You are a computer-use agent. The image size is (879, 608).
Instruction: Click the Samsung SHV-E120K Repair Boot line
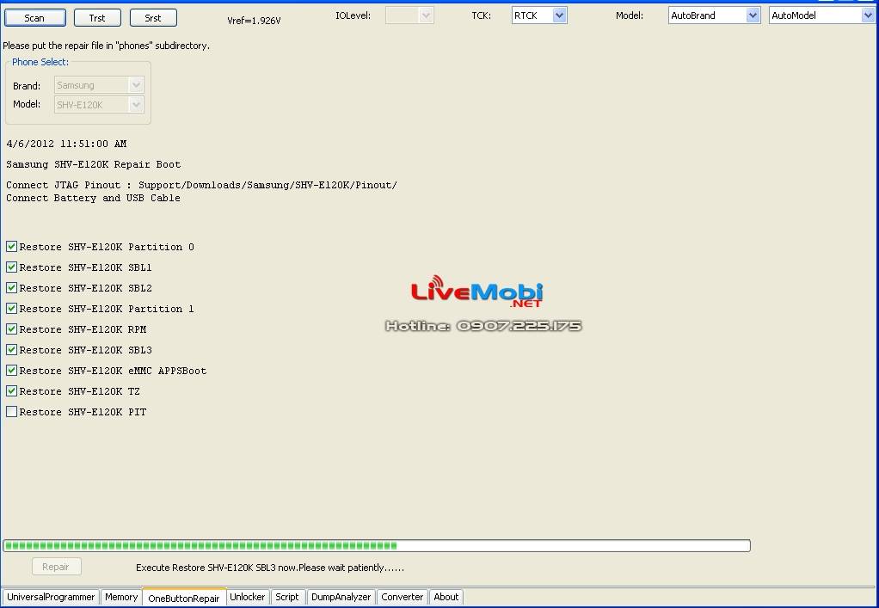coord(94,165)
